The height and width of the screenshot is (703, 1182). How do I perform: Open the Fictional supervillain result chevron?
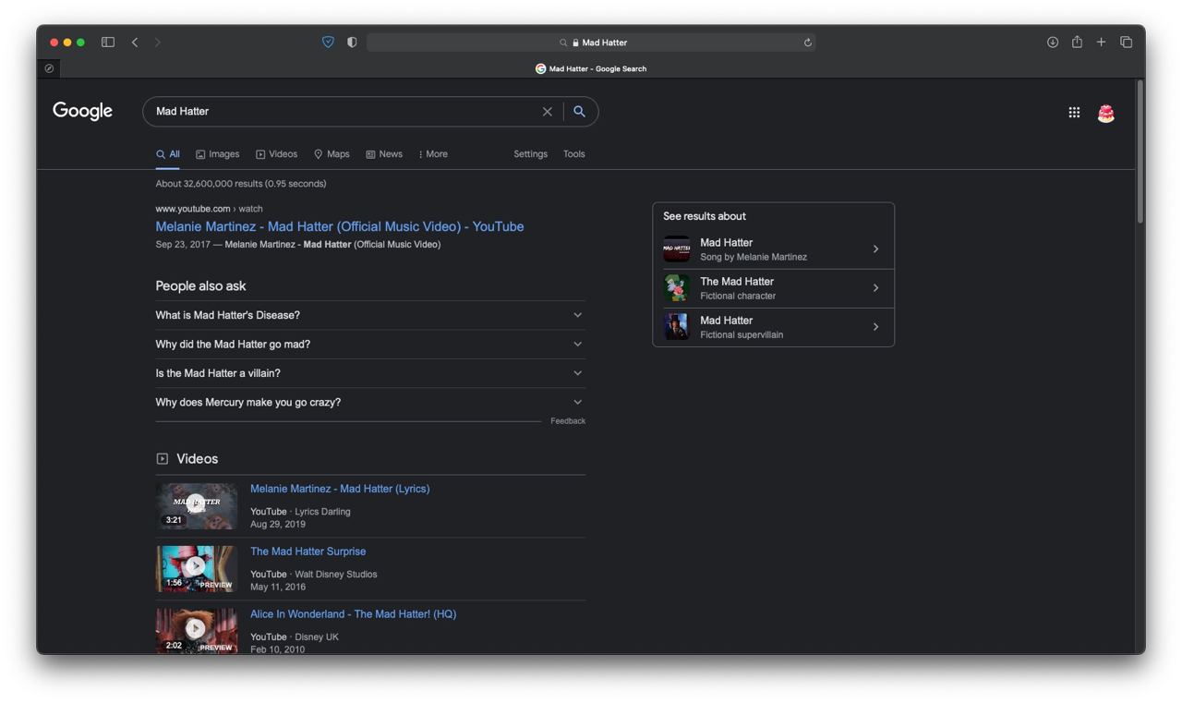(875, 327)
